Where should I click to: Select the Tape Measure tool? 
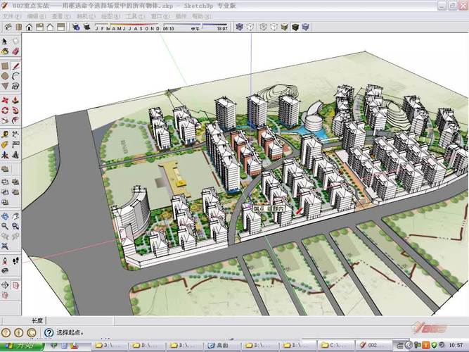[x=5, y=134]
